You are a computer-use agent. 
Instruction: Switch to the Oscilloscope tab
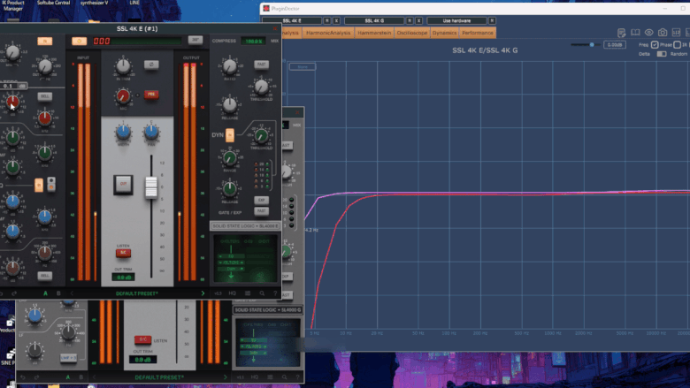pos(411,33)
